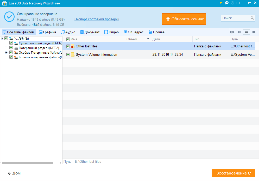Click the Other lost files folder icon
The height and width of the screenshot is (181, 259).
73,46
